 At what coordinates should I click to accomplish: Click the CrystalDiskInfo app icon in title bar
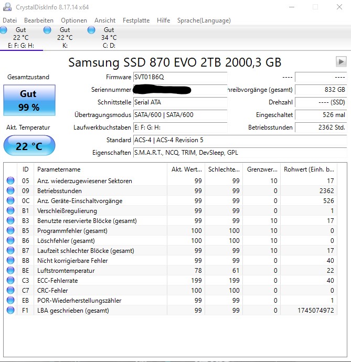click(x=7, y=7)
